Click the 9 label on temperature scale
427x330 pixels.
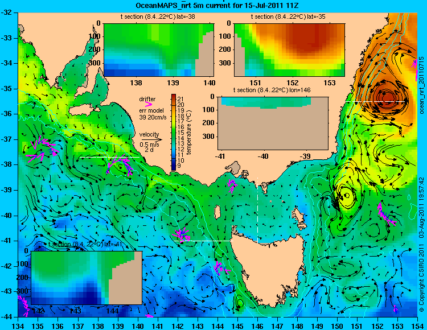pos(179,166)
